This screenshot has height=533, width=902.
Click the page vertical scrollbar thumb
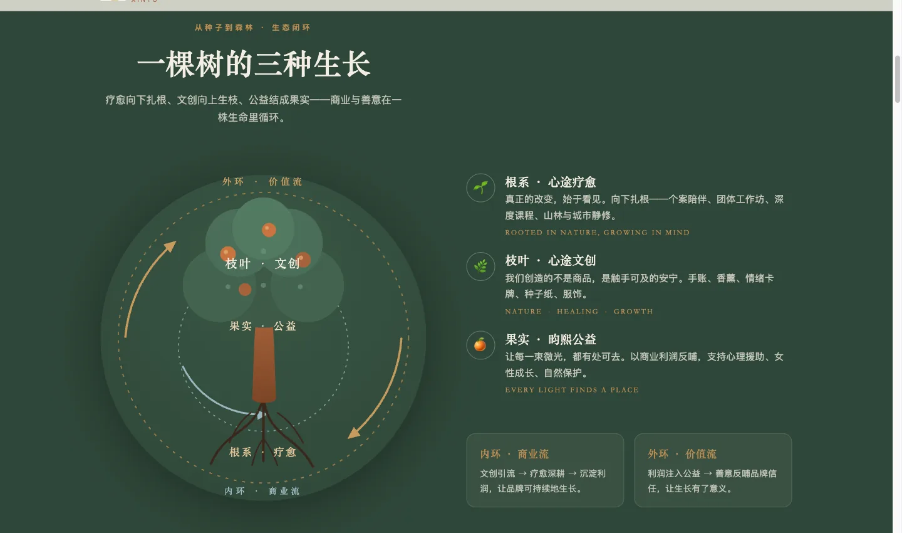coord(897,78)
